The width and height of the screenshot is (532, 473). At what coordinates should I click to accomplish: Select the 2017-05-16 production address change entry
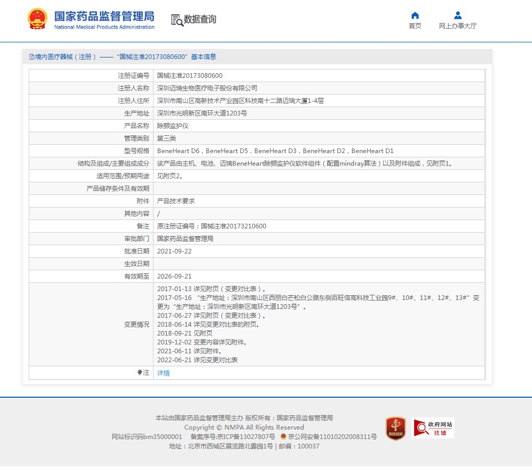coord(318,302)
